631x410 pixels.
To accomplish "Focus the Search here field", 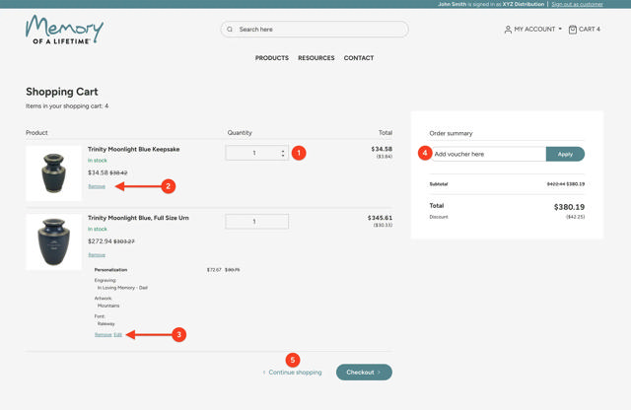I will 315,30.
